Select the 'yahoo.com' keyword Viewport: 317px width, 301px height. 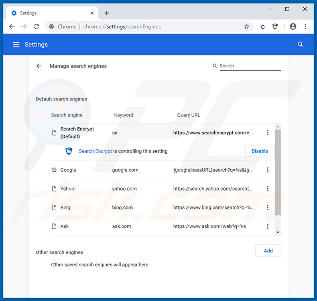pyautogui.click(x=124, y=189)
